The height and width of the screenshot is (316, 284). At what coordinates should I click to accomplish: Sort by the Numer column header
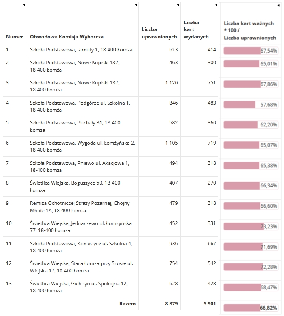(x=15, y=37)
